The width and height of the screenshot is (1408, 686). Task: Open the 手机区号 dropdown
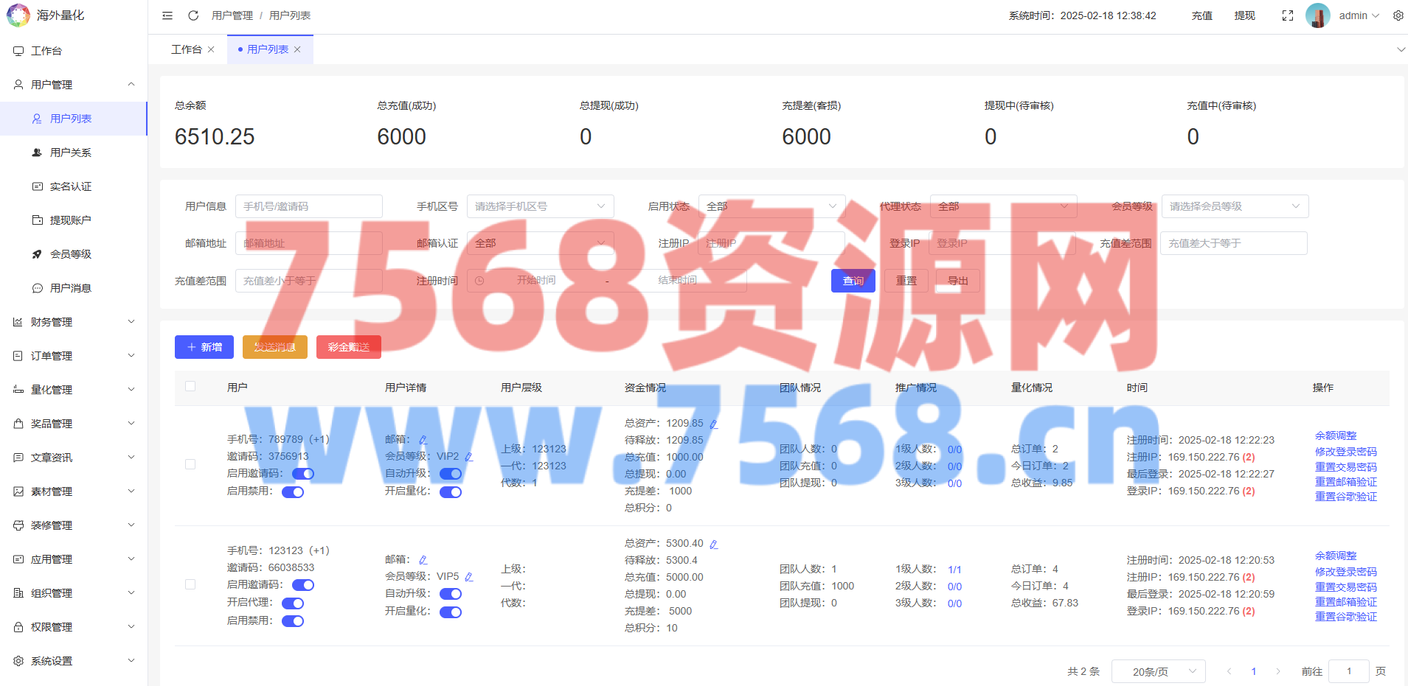(540, 206)
